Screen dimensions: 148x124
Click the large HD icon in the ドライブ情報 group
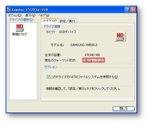120,37
